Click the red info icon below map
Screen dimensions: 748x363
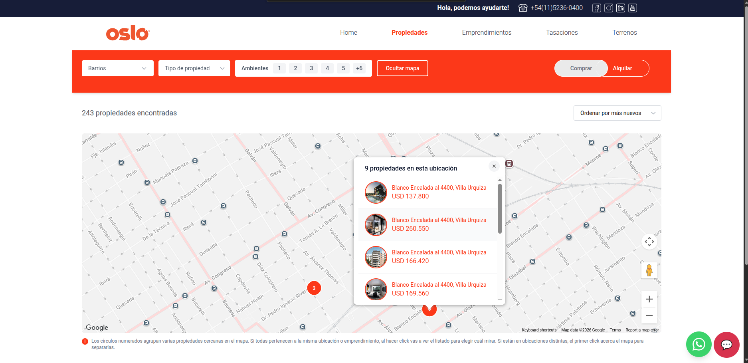(x=85, y=341)
